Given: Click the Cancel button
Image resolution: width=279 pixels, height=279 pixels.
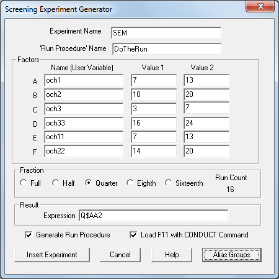Looking at the screenshot, I should (x=120, y=255).
